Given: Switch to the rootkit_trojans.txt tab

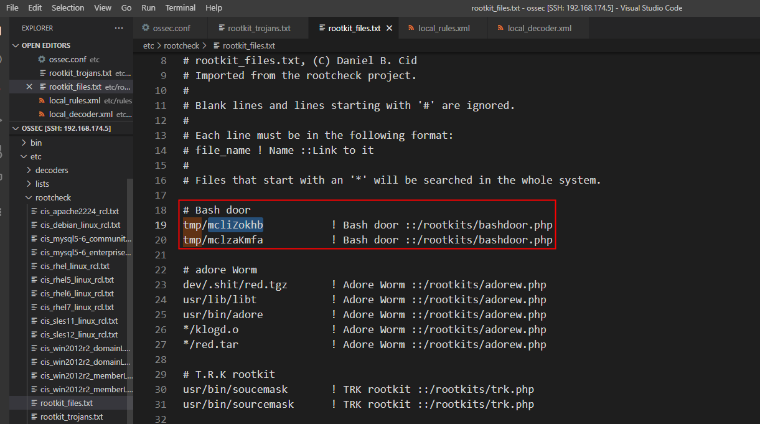Looking at the screenshot, I should coord(259,28).
